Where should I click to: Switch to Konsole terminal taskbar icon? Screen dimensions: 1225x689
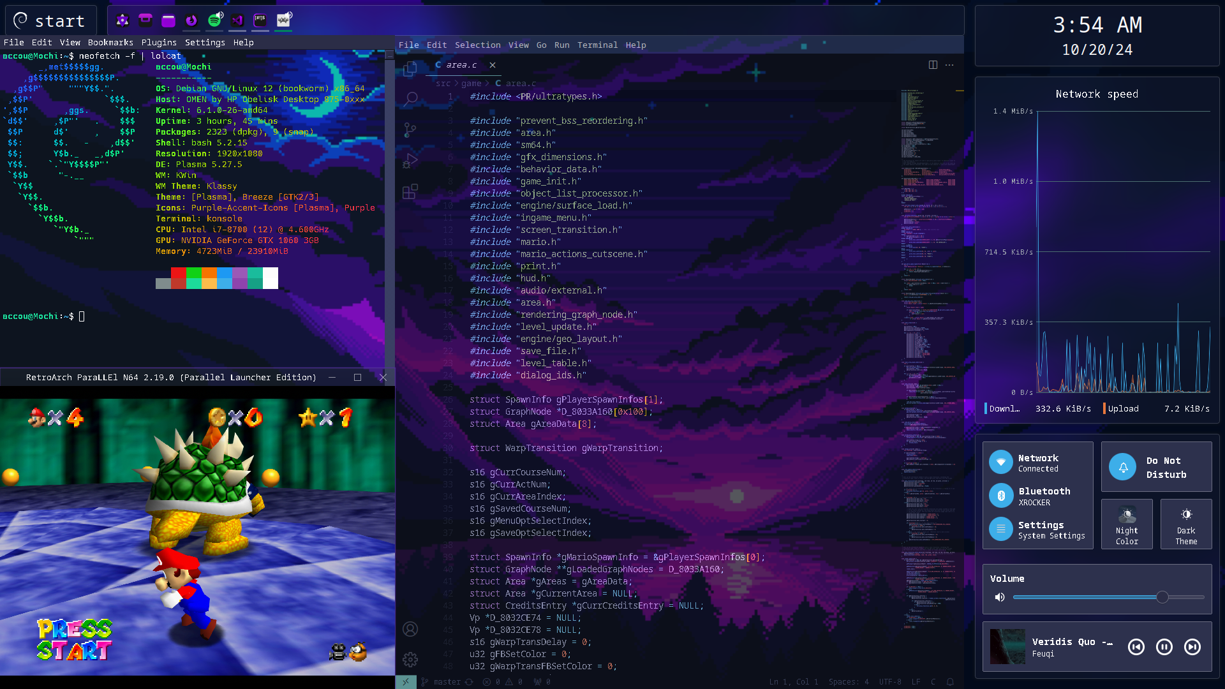coord(260,20)
